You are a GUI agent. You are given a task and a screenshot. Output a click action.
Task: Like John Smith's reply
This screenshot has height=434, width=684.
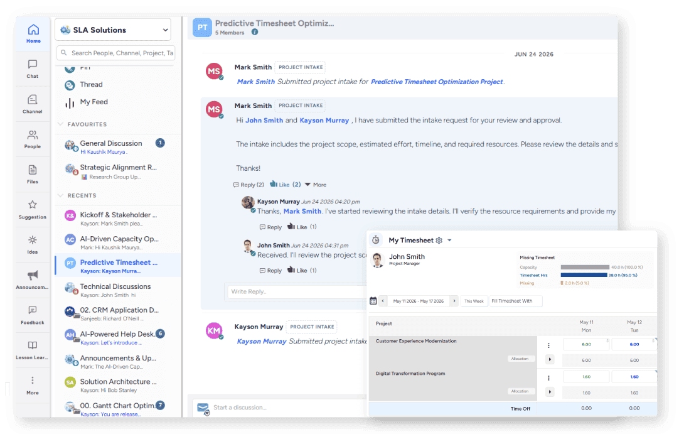point(301,270)
